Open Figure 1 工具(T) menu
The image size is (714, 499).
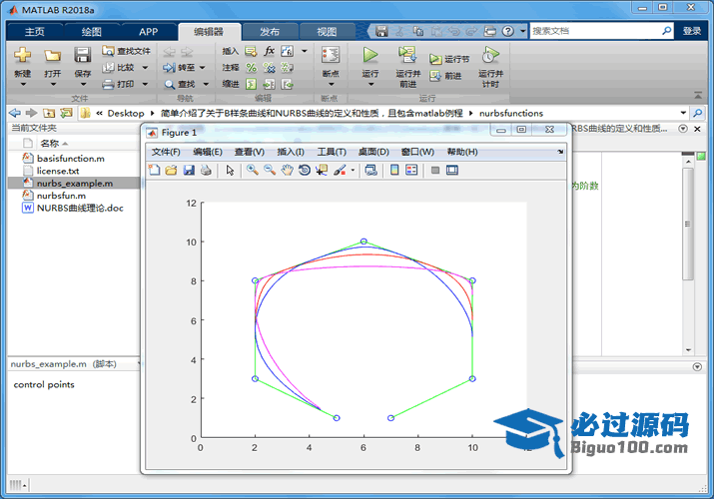[x=332, y=152]
